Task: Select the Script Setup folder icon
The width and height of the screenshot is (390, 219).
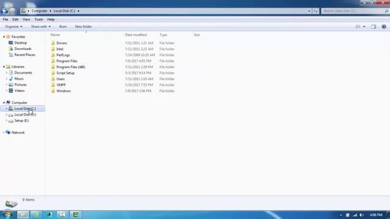Action: tap(53, 73)
